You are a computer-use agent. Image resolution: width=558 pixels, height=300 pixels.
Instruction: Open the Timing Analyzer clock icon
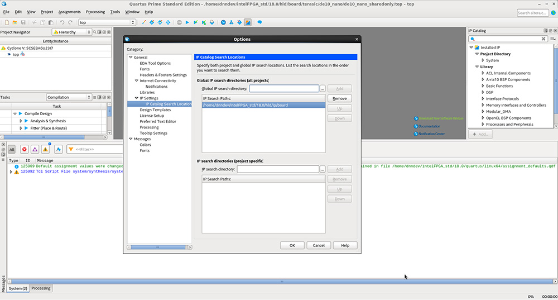point(223,22)
